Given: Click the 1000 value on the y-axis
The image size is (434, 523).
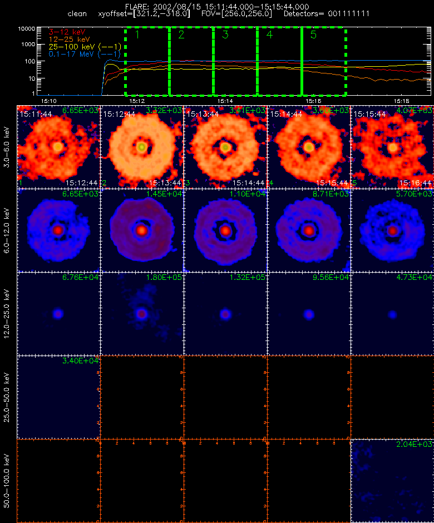Looking at the screenshot, I should (x=28, y=45).
